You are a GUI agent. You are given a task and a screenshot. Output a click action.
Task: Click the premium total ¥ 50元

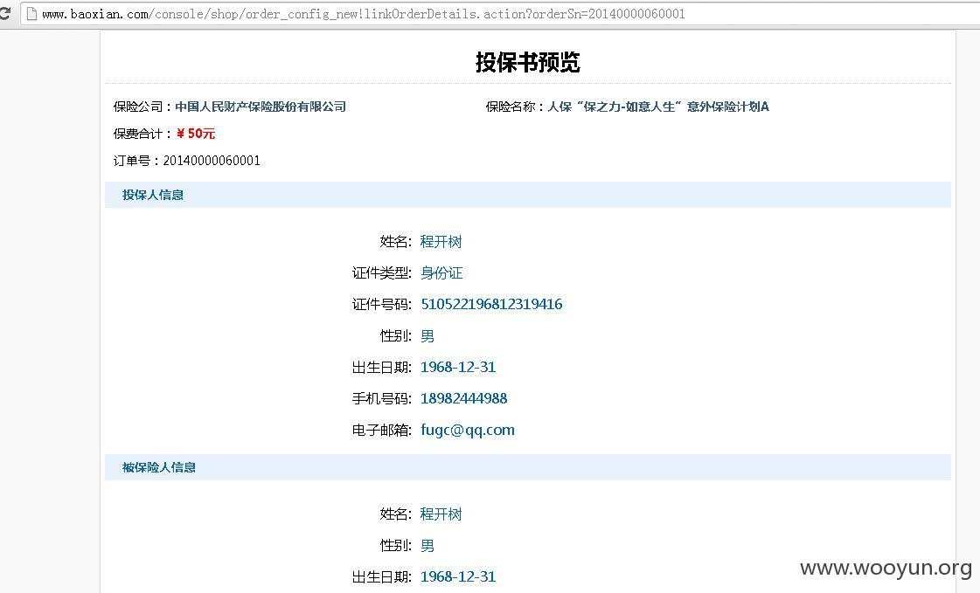click(x=196, y=134)
